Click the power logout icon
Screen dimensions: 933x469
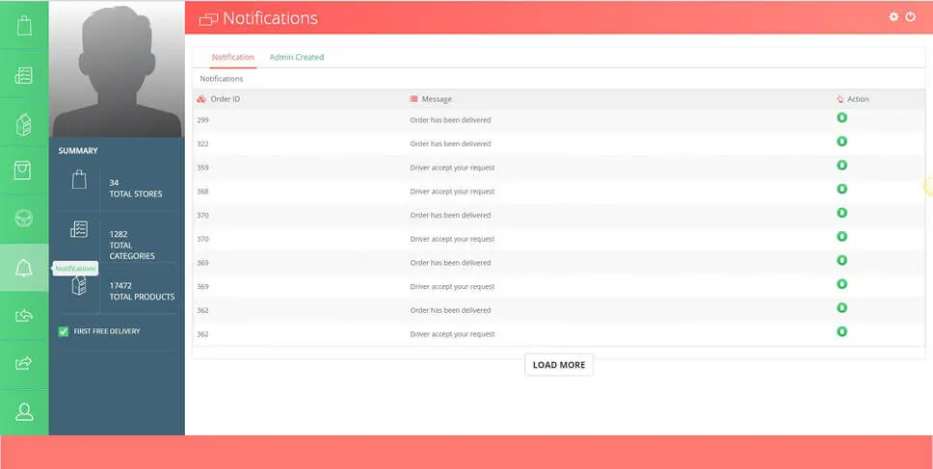coord(911,16)
